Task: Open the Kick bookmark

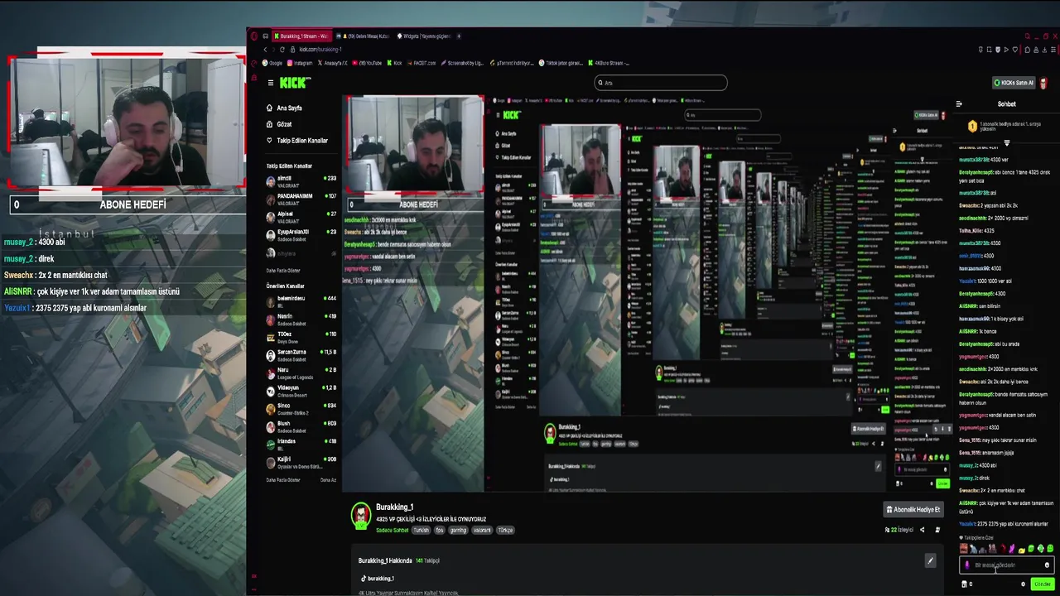Action: 394,63
